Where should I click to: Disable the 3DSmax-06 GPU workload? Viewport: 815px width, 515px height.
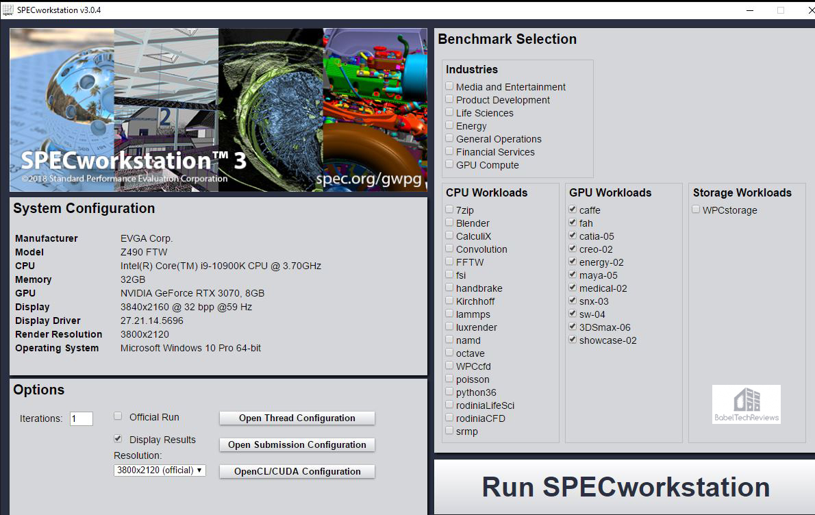pos(573,327)
